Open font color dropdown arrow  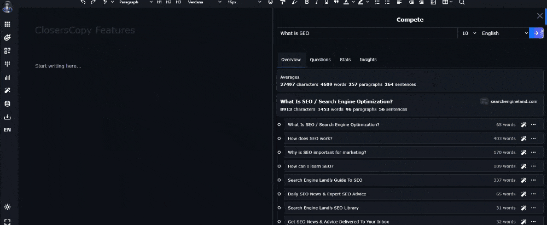(353, 2)
